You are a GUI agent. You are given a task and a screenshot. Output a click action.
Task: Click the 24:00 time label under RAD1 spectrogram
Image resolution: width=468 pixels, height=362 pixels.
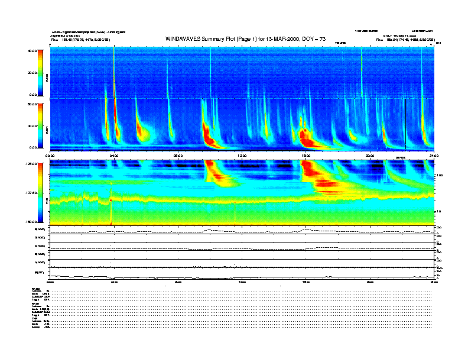[434, 156]
